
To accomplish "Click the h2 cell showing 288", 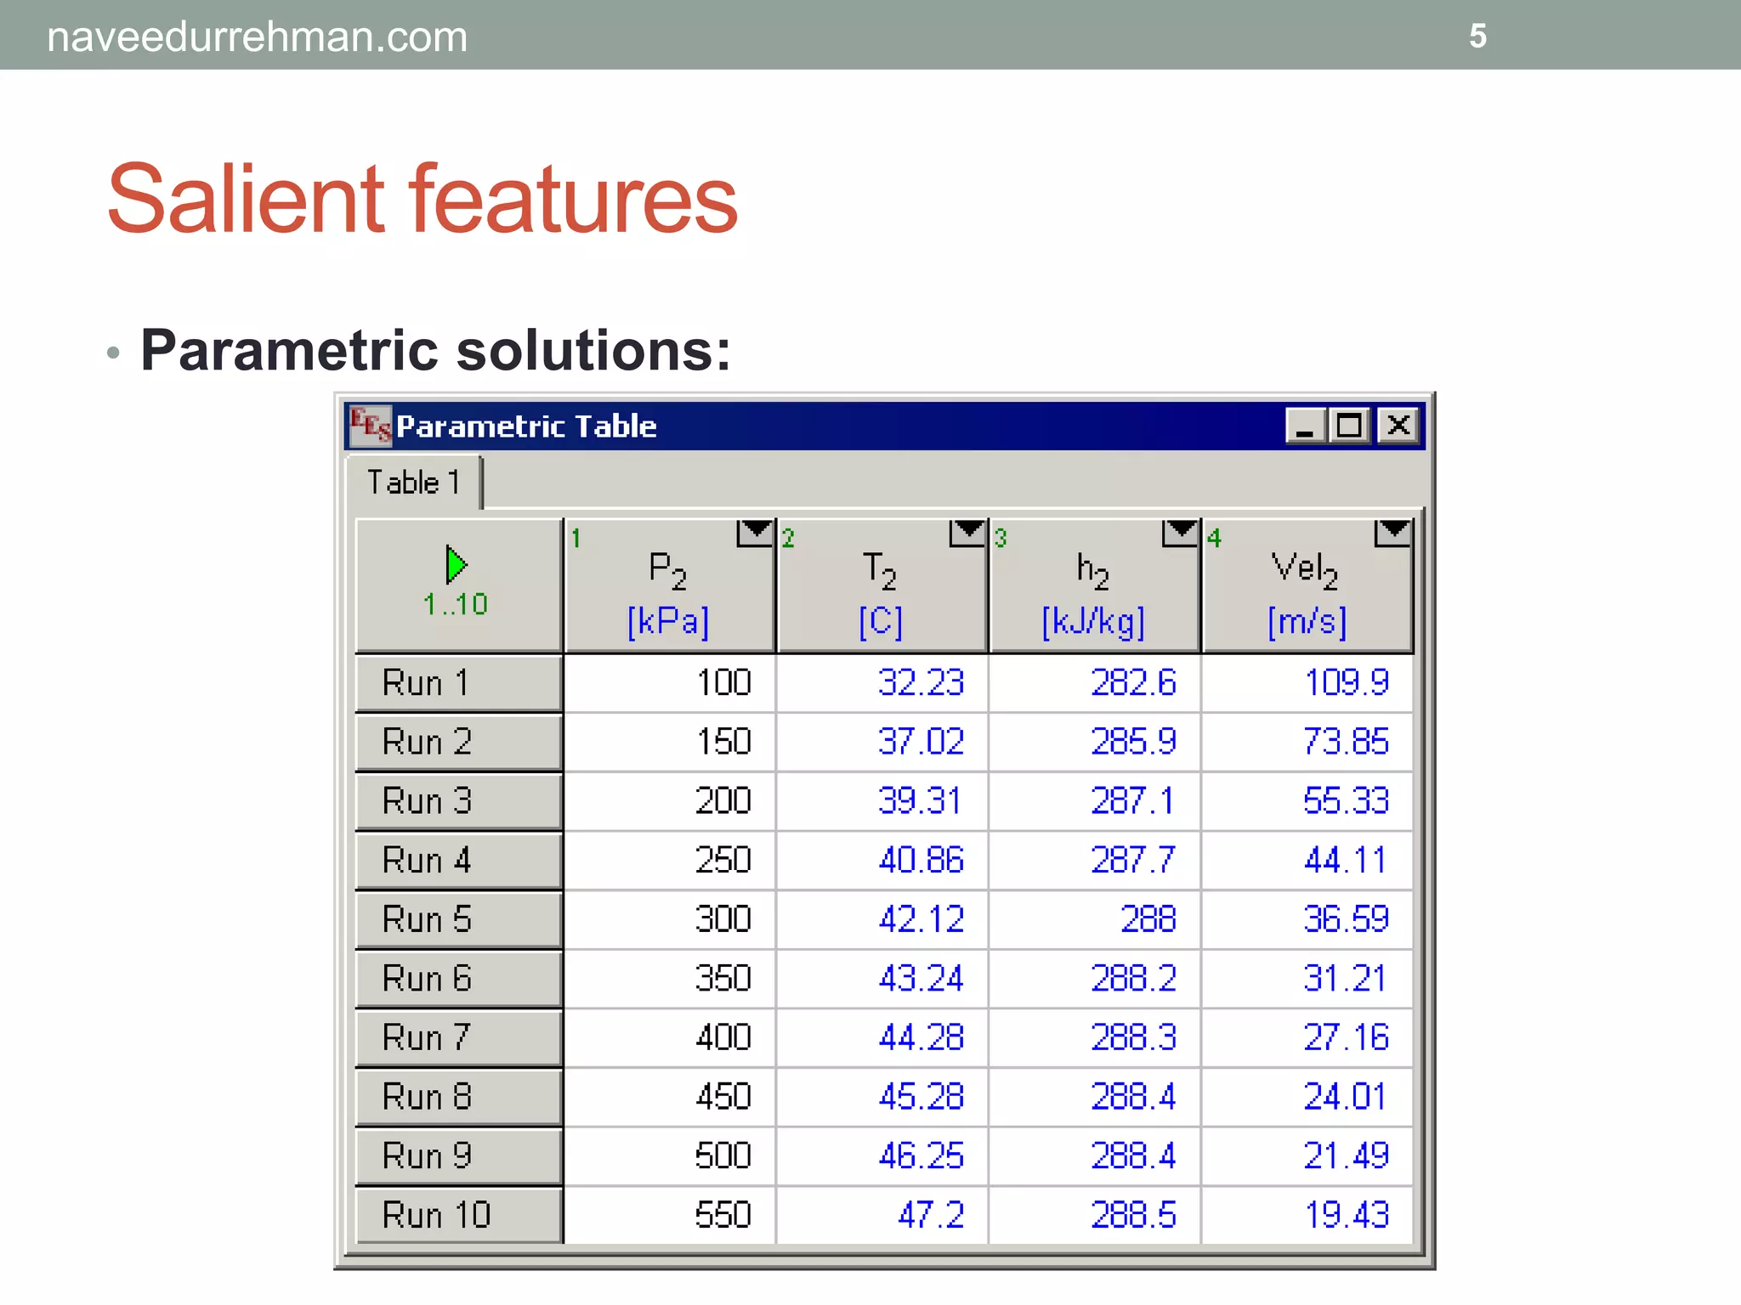I will pyautogui.click(x=1095, y=919).
